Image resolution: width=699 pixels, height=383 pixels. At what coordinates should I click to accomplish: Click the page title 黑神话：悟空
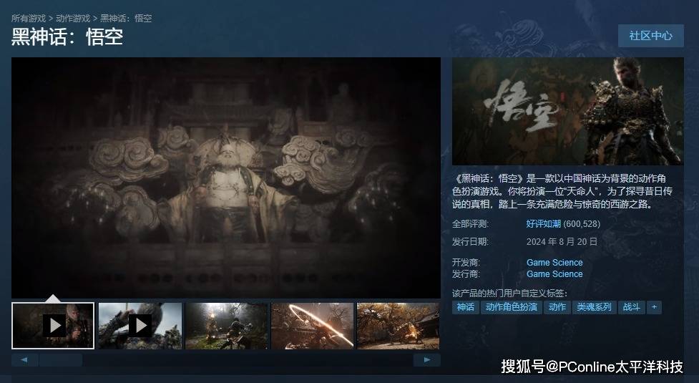[67, 37]
